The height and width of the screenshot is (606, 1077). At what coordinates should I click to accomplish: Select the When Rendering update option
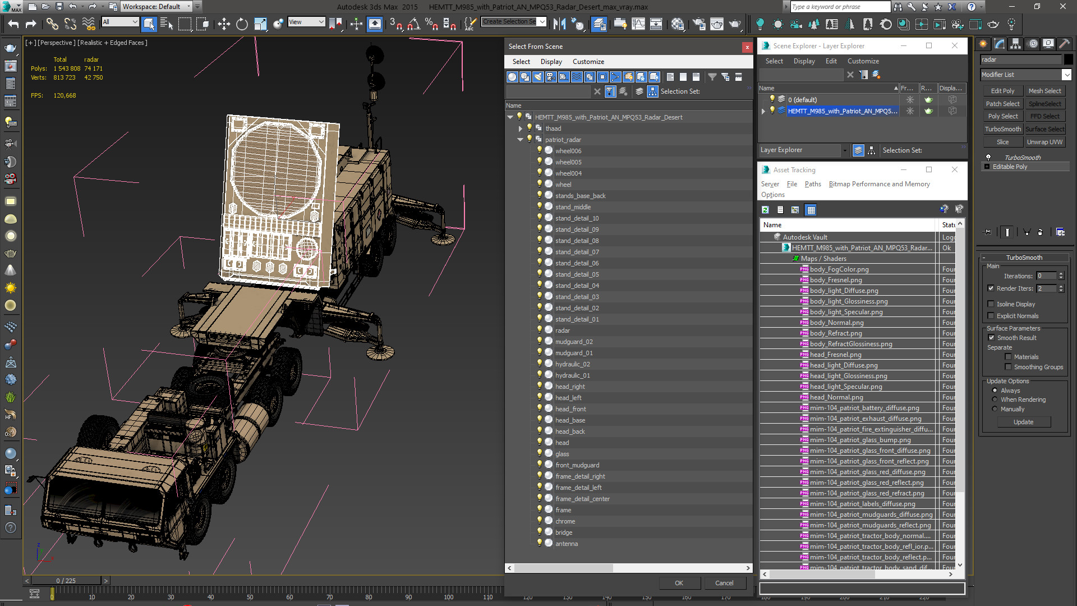pyautogui.click(x=995, y=400)
